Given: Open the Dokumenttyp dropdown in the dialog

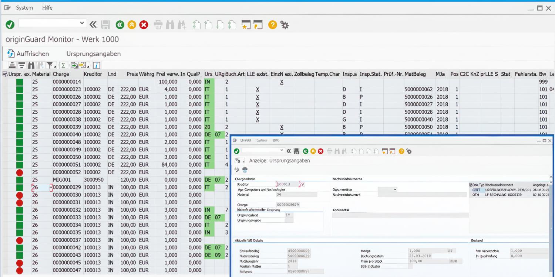Looking at the screenshot, I should (395, 189).
